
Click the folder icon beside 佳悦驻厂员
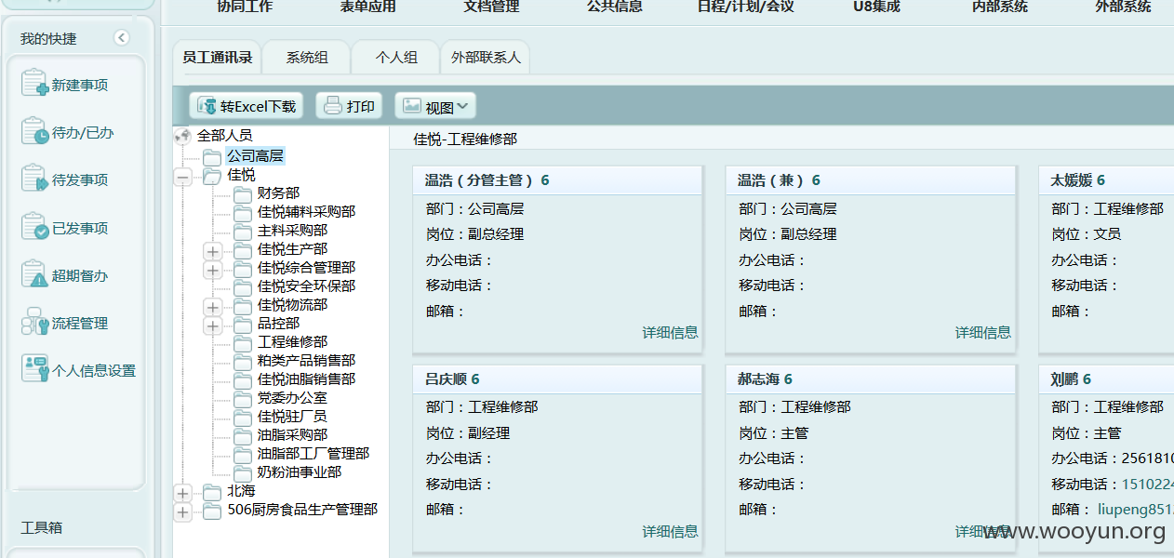243,417
